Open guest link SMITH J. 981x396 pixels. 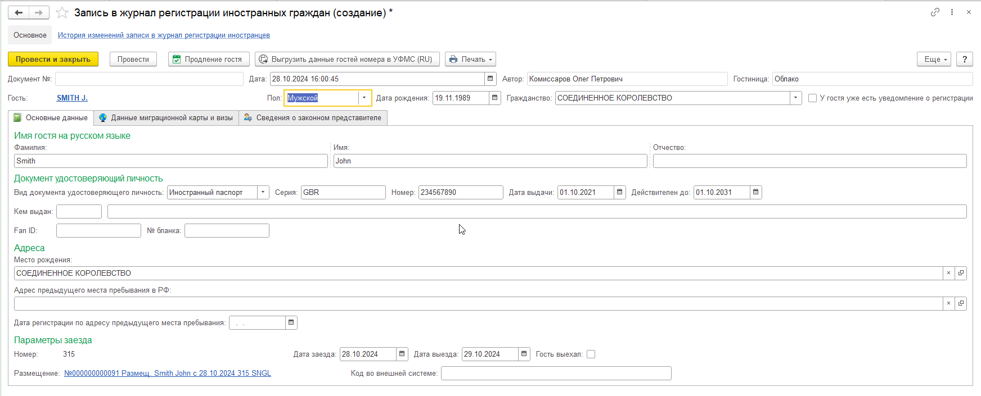click(72, 98)
